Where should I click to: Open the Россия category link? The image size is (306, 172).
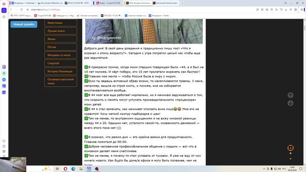pos(61,47)
